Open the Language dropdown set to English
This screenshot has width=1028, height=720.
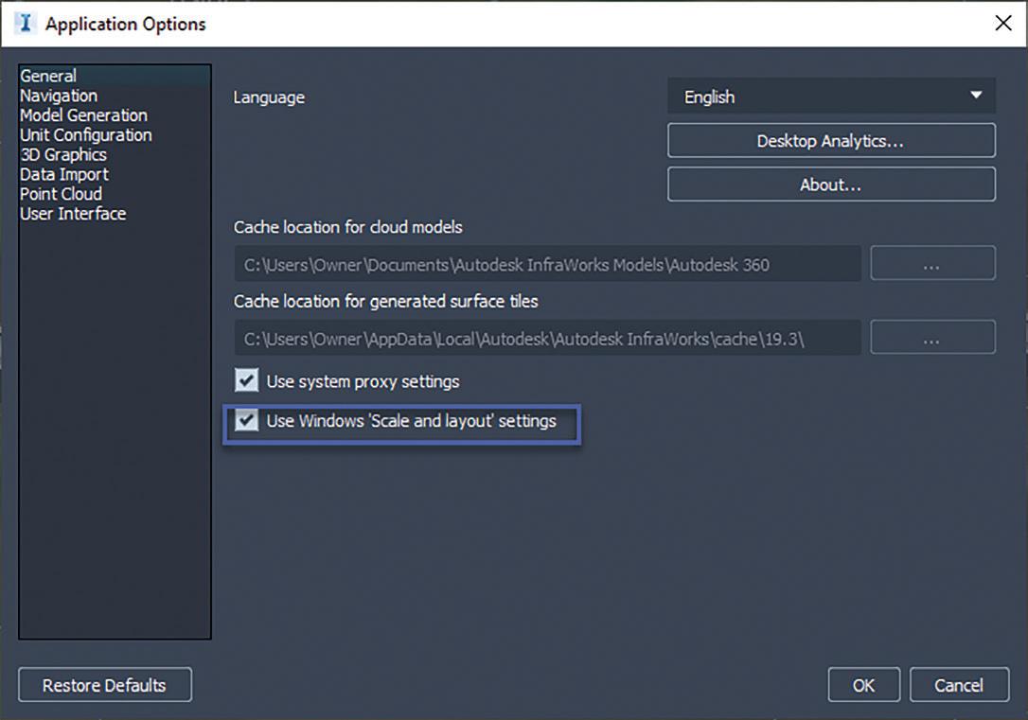[831, 97]
